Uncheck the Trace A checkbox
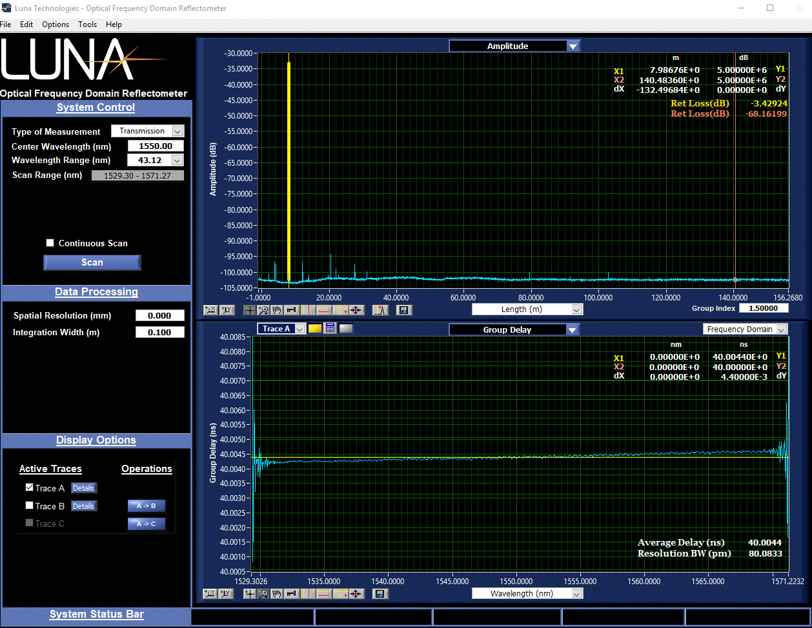Image resolution: width=812 pixels, height=628 pixels. pos(29,487)
